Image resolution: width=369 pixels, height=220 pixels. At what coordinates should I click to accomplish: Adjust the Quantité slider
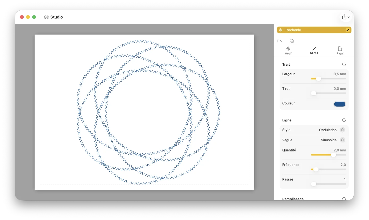(328, 155)
